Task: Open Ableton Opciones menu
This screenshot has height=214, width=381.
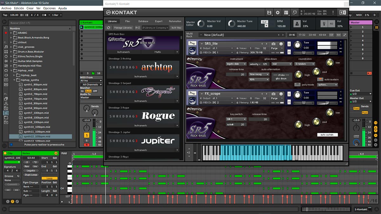Action: coord(49,8)
